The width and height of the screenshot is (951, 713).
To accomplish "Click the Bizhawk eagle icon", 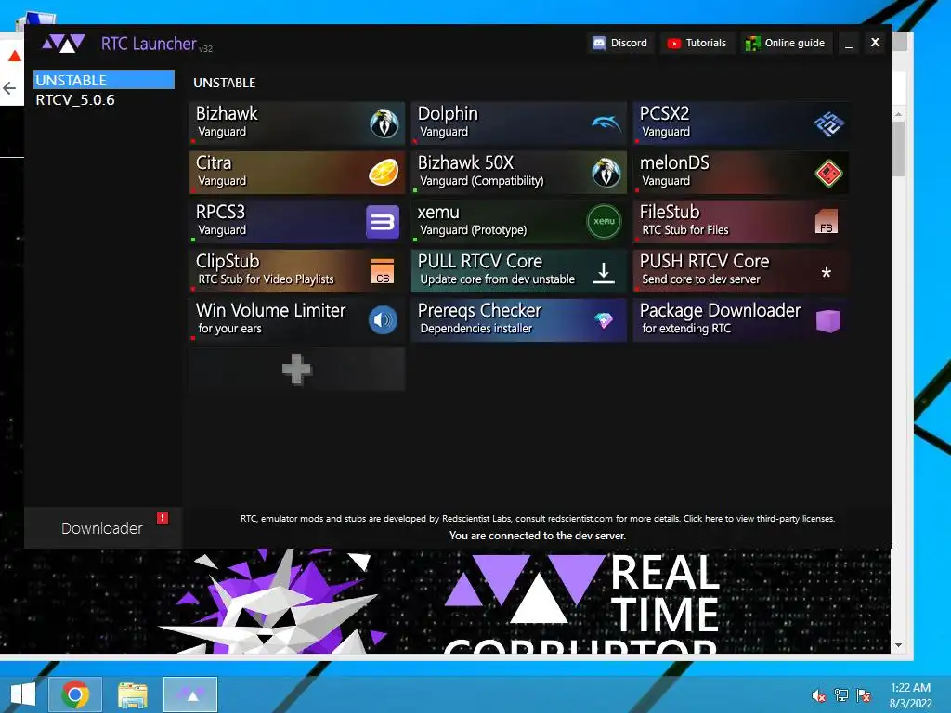I will point(384,123).
